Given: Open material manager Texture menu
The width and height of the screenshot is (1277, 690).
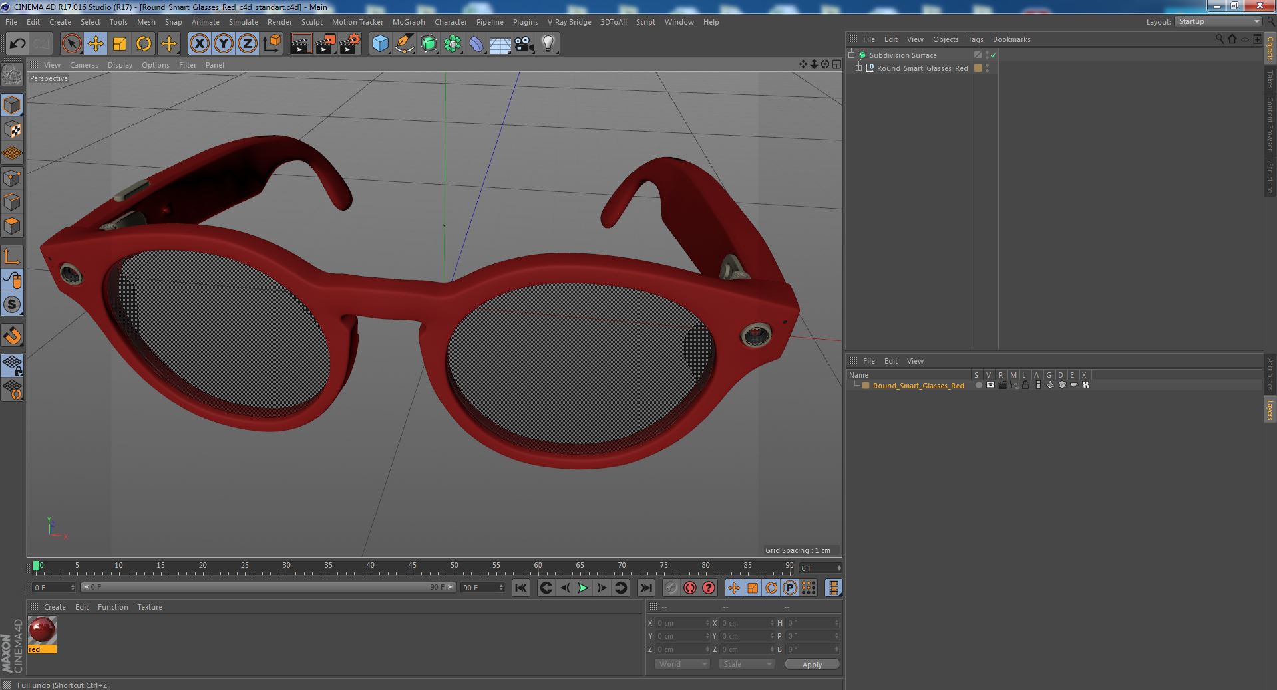Looking at the screenshot, I should tap(150, 607).
